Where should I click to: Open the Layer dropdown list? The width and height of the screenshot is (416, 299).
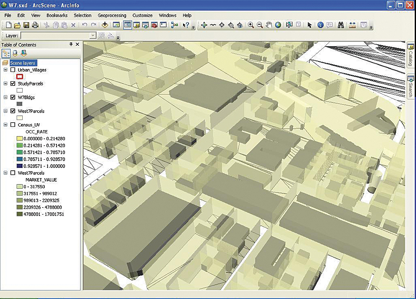[93, 36]
